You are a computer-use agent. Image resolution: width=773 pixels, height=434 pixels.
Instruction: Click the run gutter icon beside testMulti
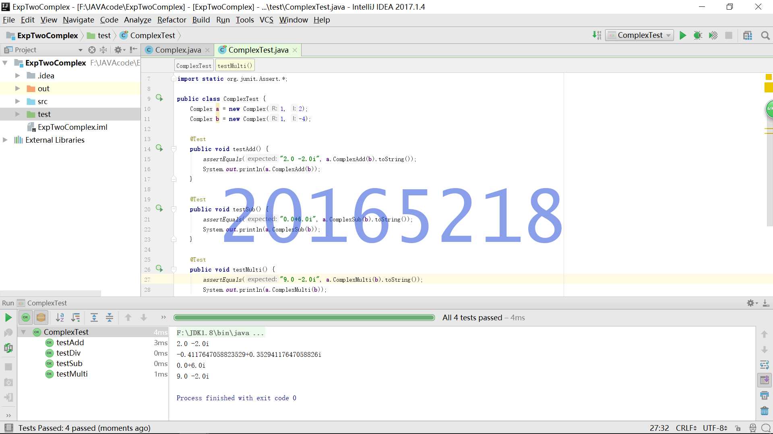click(159, 269)
